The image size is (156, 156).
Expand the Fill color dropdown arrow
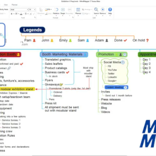point(51,9)
